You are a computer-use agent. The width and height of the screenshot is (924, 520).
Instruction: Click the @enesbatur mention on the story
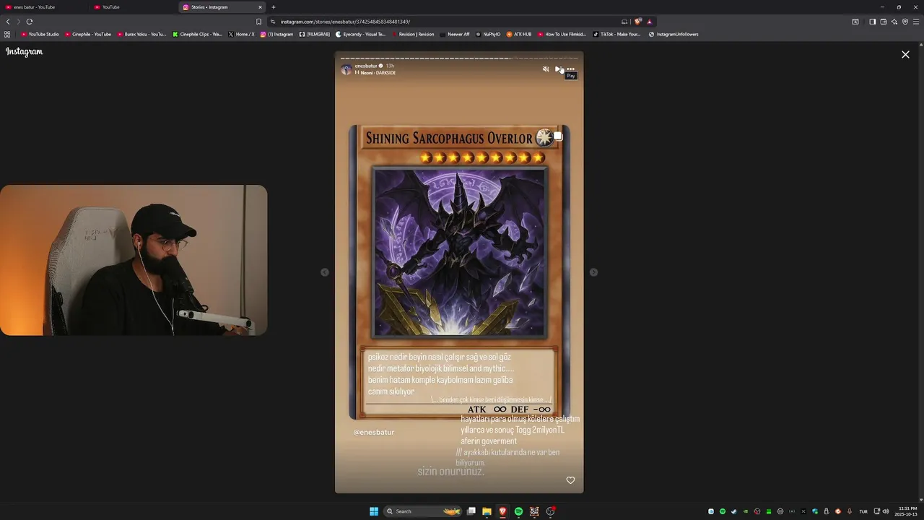pos(374,432)
